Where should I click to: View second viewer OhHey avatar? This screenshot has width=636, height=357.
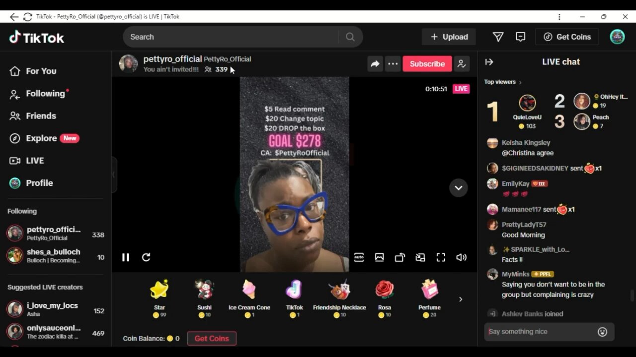(582, 101)
